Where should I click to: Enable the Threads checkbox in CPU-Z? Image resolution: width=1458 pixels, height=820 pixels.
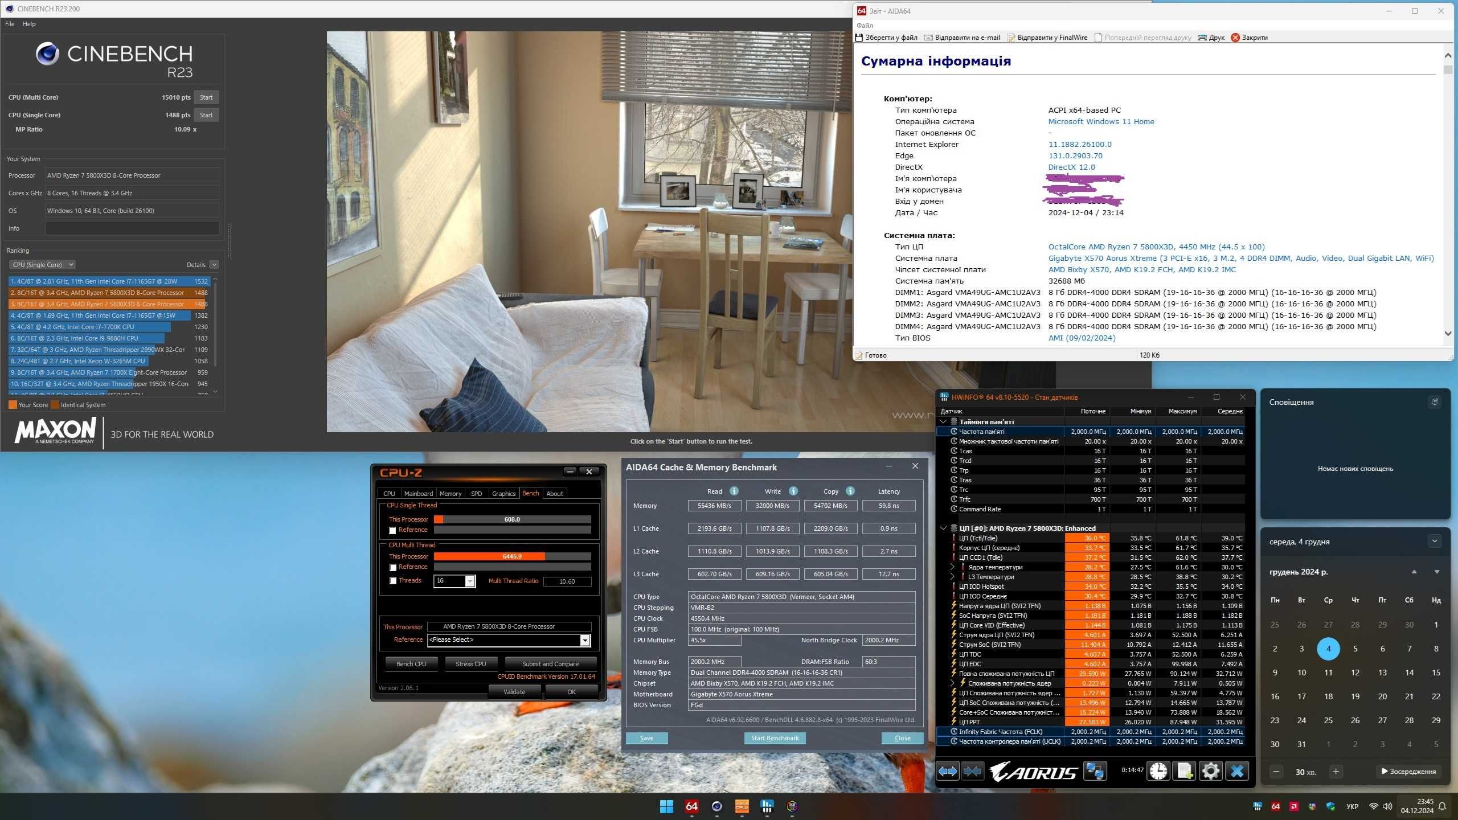point(392,581)
